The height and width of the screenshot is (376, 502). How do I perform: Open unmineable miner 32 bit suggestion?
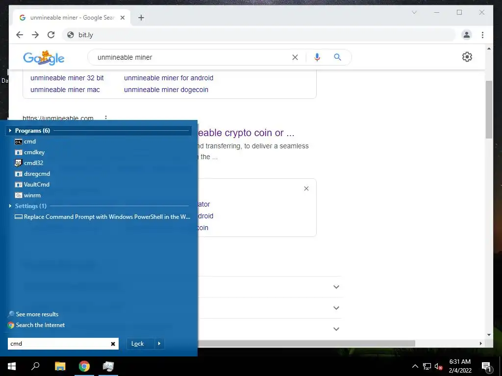click(67, 78)
